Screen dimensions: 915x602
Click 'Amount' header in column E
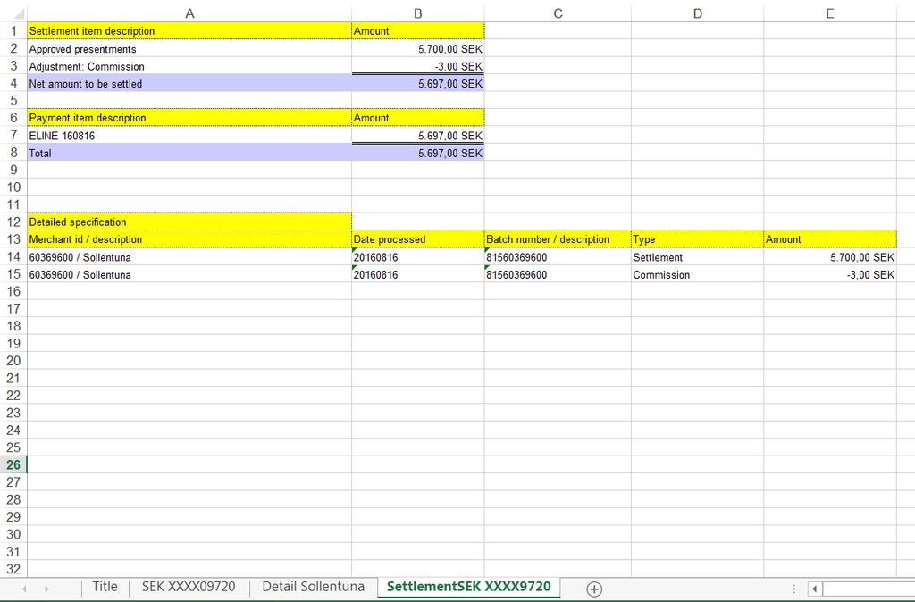830,239
